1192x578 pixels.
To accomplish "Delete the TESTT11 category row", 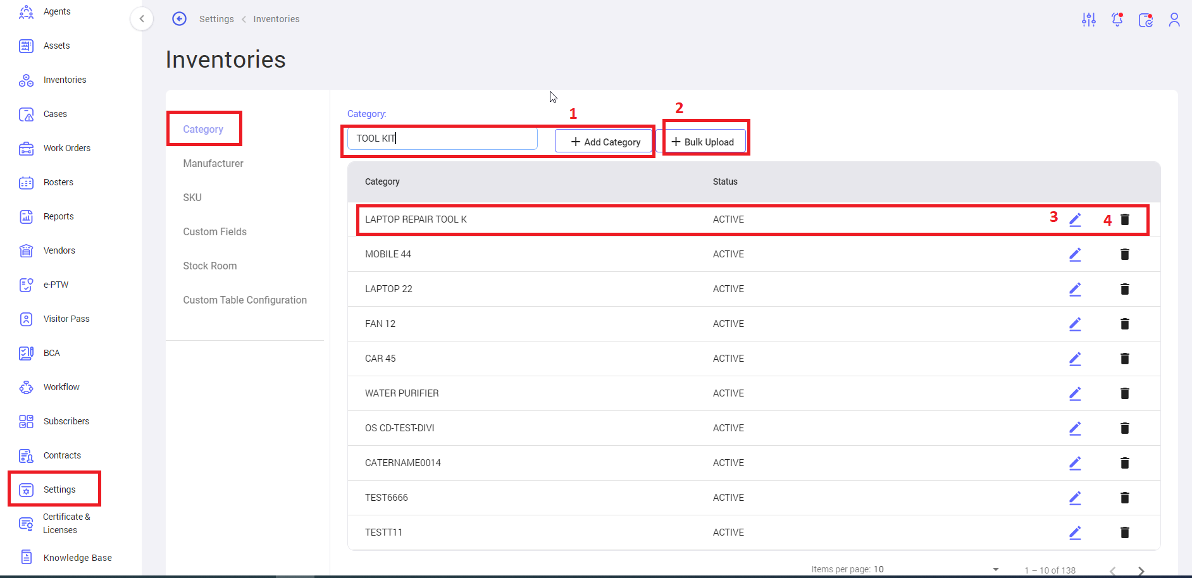I will (x=1124, y=532).
